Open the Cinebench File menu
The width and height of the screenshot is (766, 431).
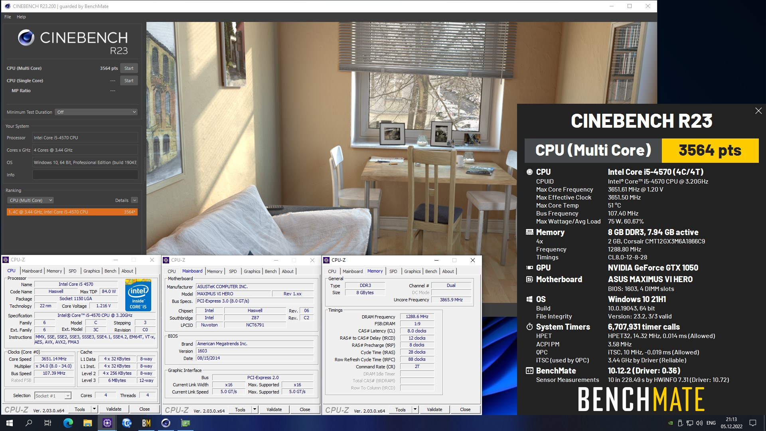[8, 17]
